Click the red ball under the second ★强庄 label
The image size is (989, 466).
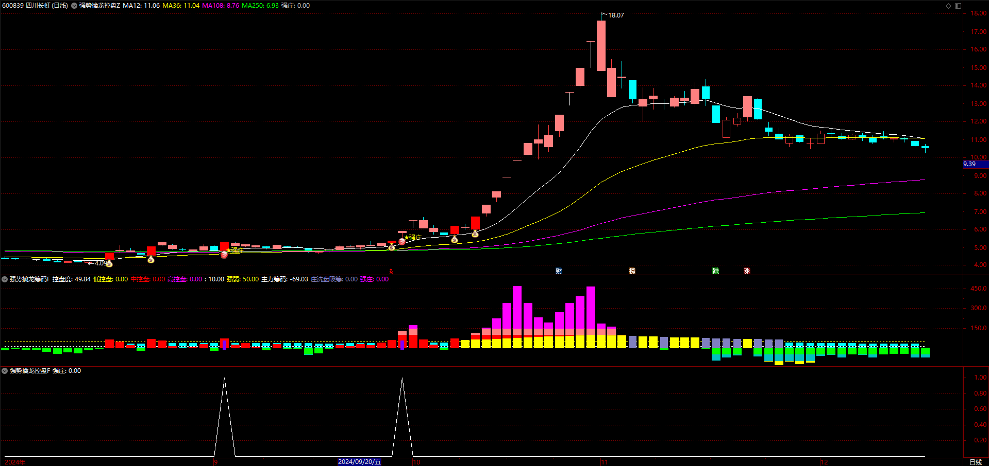point(402,241)
